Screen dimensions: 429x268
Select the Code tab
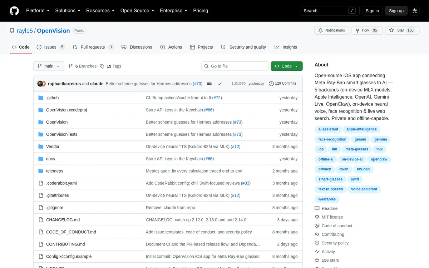21,47
